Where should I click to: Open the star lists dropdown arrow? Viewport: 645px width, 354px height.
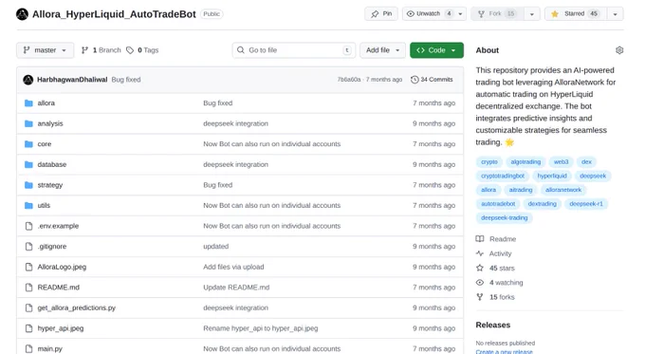pos(615,13)
